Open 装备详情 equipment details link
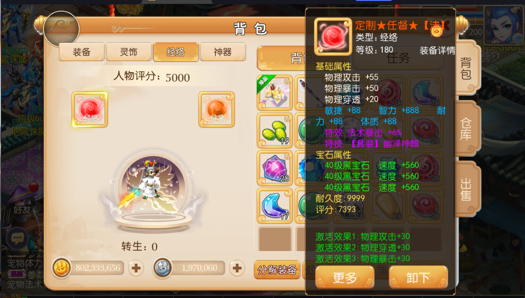 point(437,51)
